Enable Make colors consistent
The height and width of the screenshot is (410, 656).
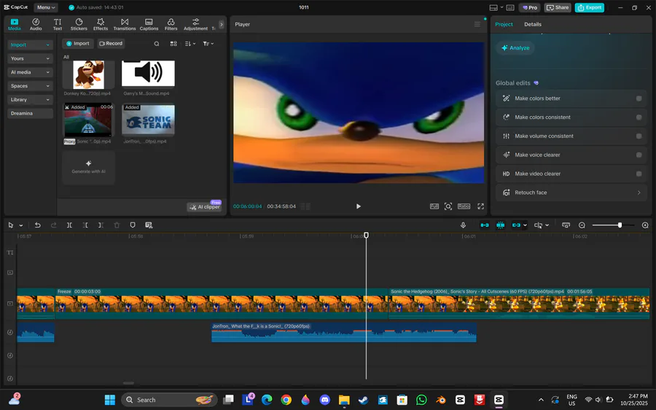click(639, 117)
